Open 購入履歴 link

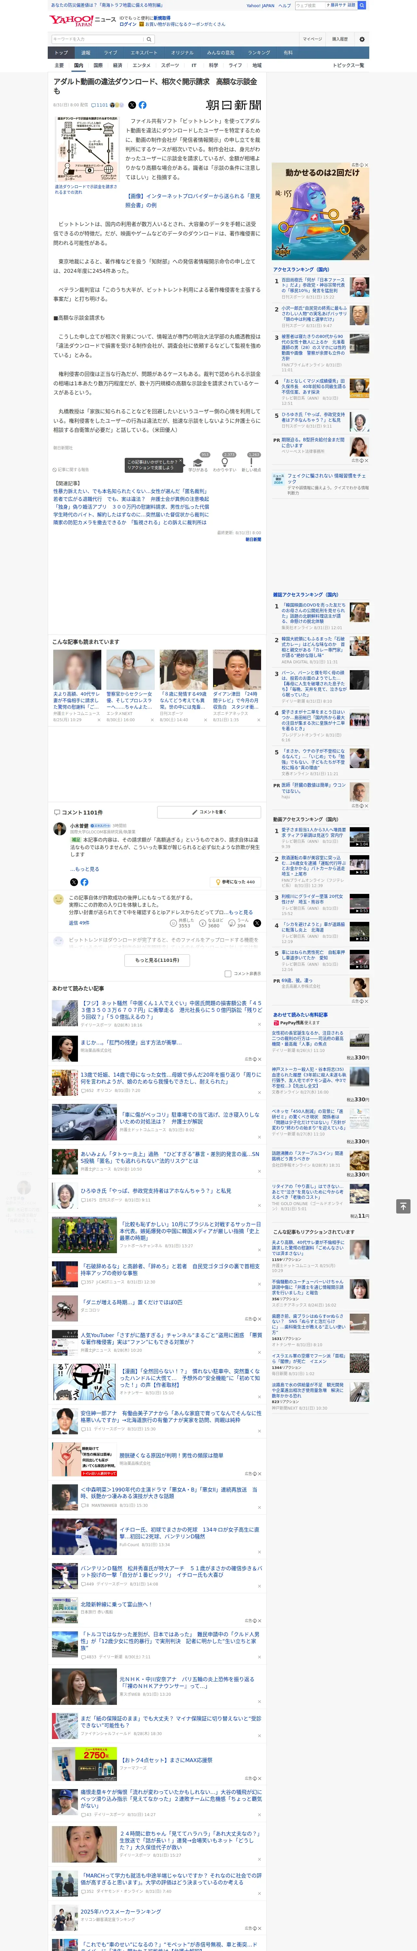[x=340, y=39]
